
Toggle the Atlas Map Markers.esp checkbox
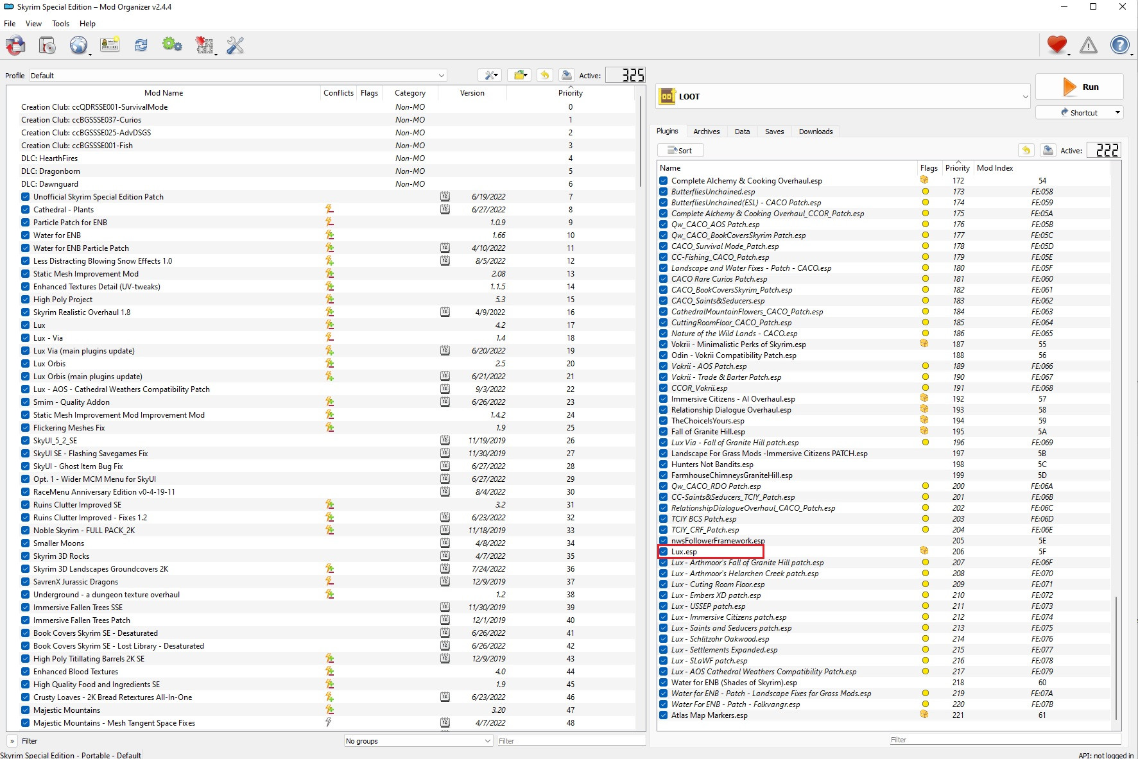[664, 715]
